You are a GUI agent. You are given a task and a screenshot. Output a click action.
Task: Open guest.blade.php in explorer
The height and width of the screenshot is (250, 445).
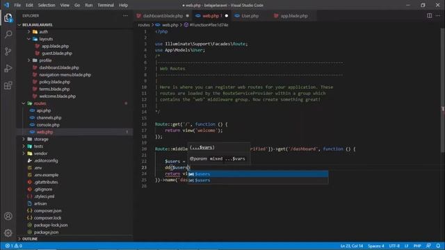point(57,53)
